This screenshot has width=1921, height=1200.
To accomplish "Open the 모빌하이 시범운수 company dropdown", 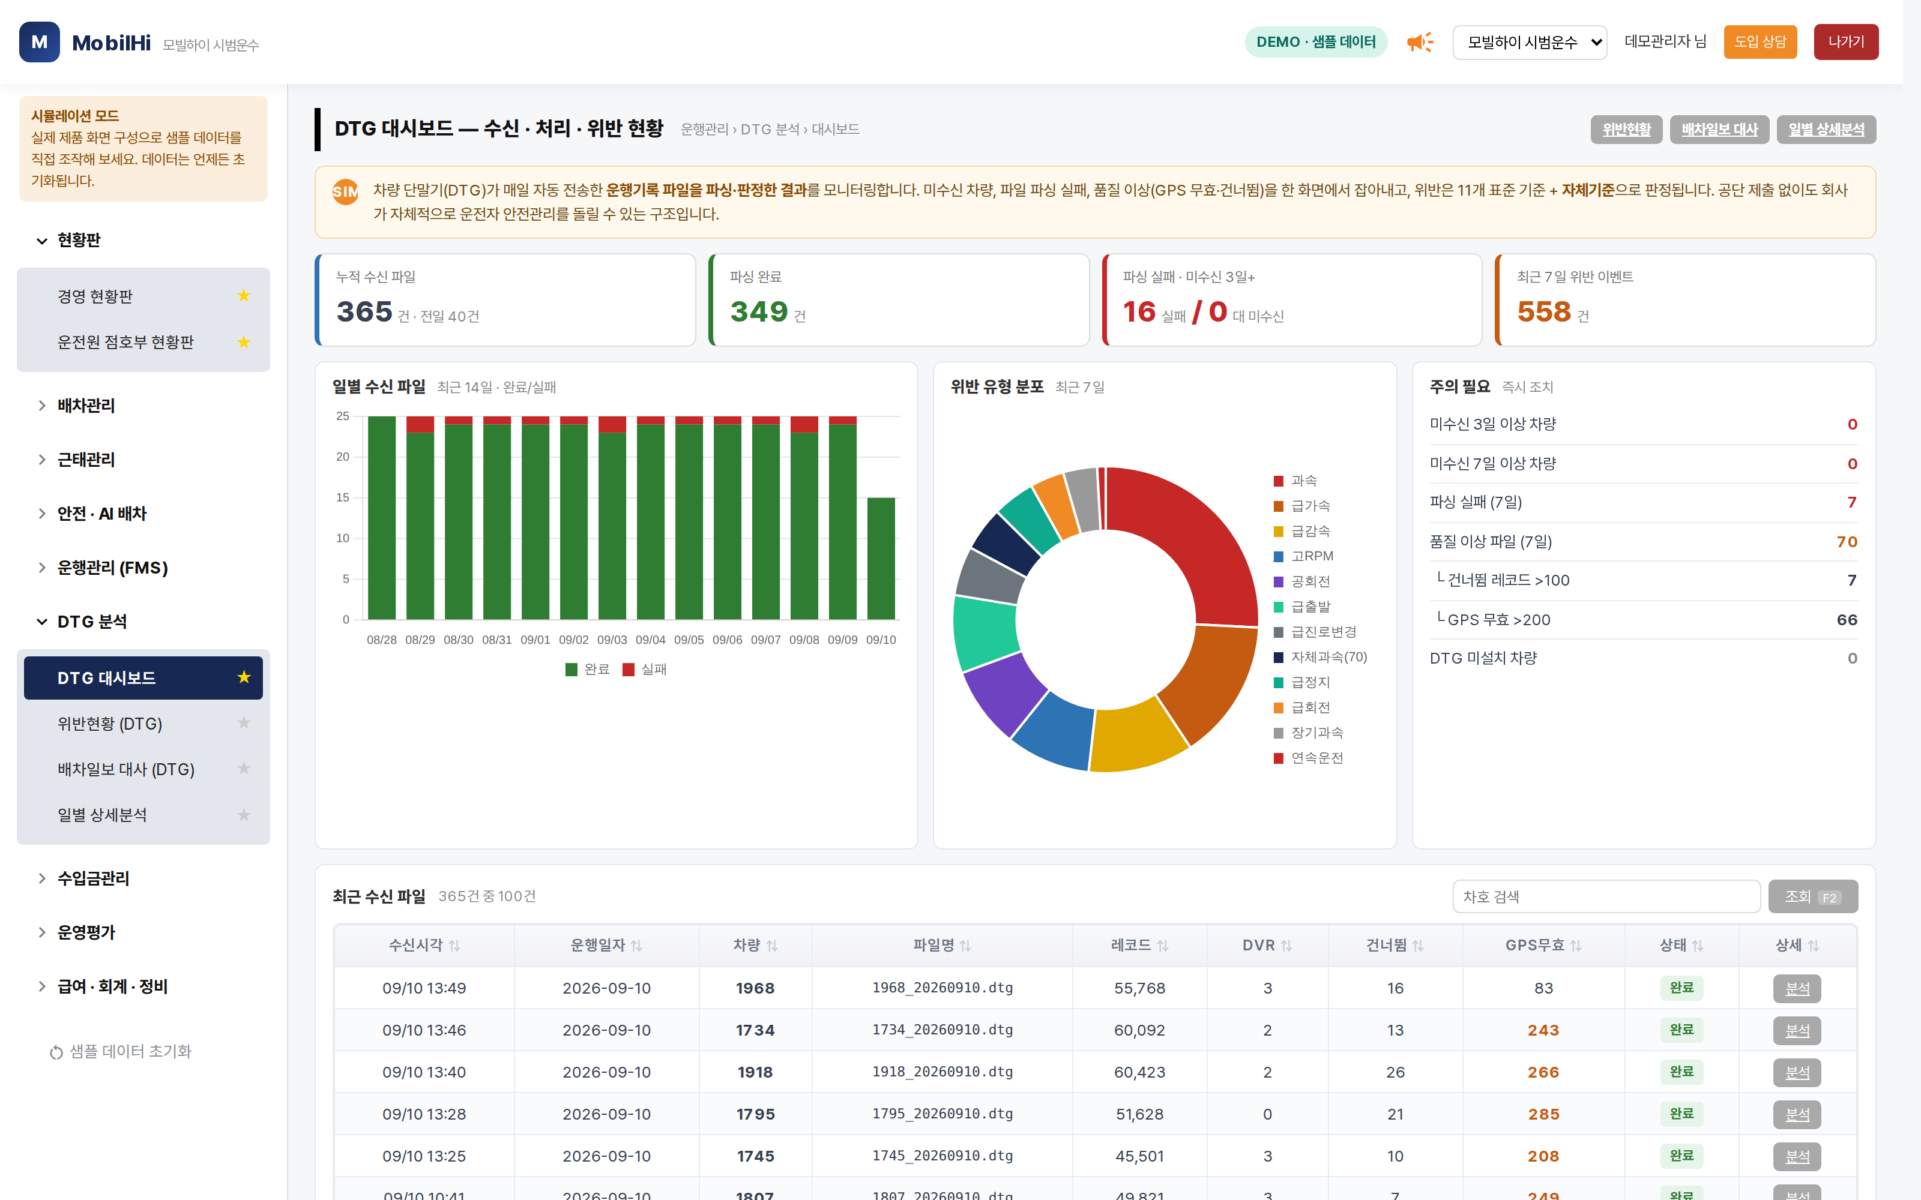I will click(x=1530, y=42).
